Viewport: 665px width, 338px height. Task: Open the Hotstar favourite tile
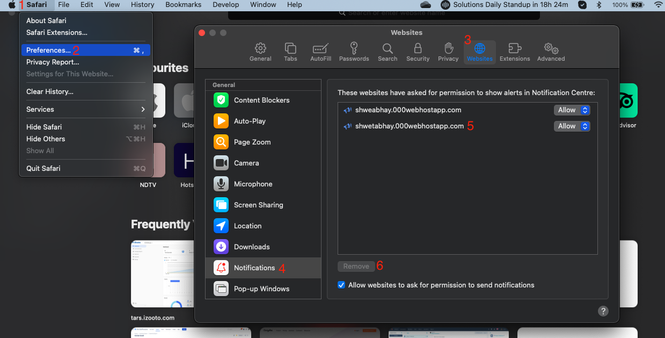click(x=185, y=160)
